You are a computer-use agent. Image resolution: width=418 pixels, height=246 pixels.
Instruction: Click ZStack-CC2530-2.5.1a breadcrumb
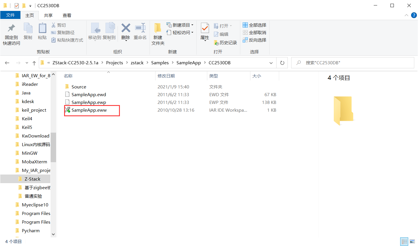tap(75, 63)
